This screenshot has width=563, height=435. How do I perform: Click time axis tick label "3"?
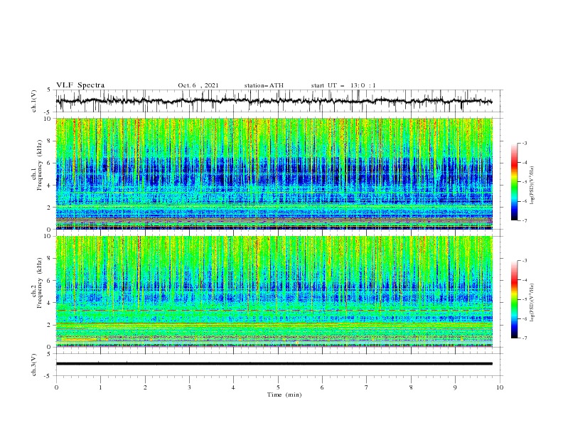(x=189, y=387)
